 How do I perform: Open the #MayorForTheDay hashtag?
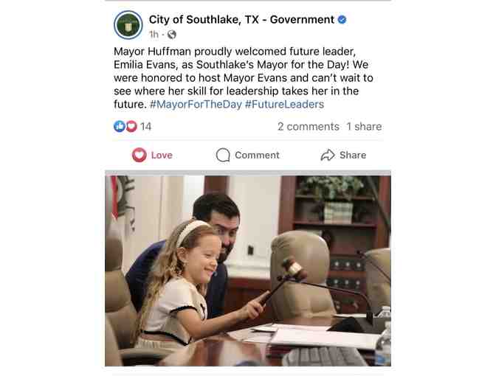(196, 104)
